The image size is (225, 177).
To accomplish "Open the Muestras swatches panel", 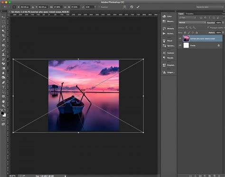I will coord(169,21).
